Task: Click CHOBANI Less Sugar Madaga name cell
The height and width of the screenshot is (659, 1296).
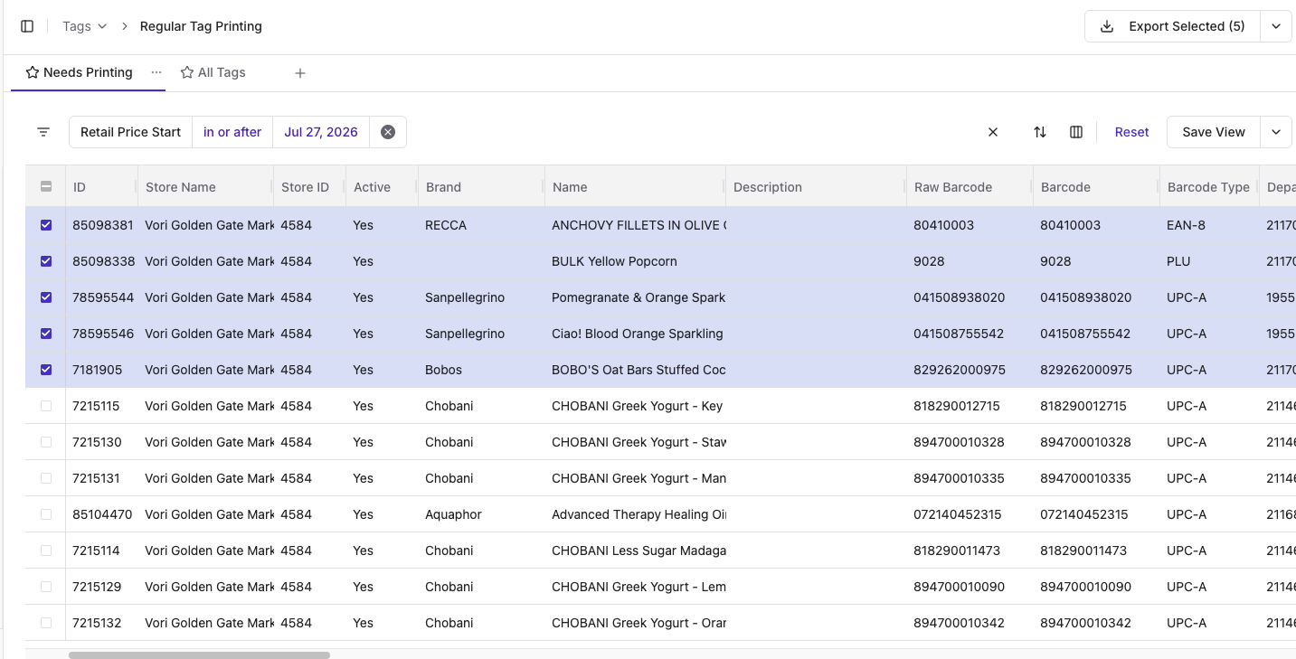Action: point(635,551)
